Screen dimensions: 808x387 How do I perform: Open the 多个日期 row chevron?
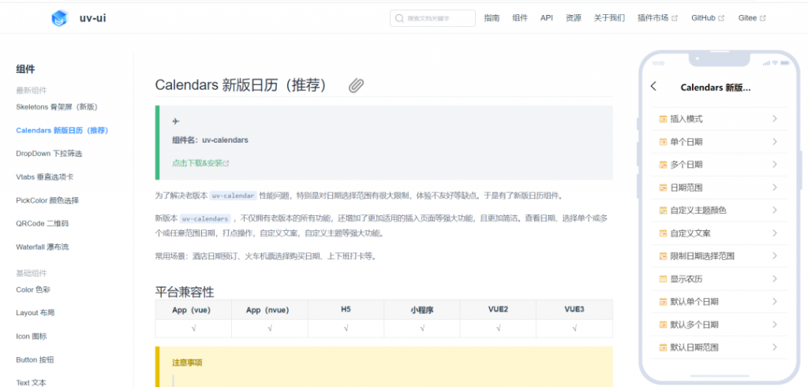point(775,165)
